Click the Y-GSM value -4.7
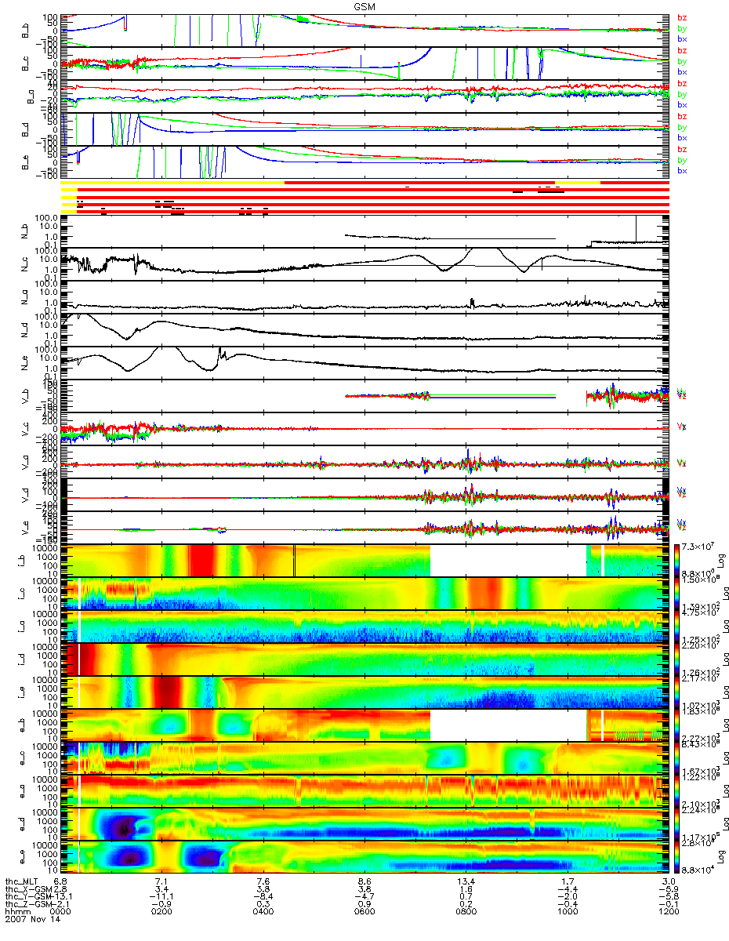729x941 pixels. coord(365,896)
